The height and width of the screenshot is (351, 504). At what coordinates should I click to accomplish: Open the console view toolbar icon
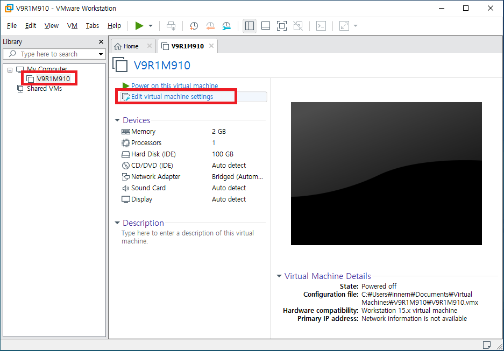(x=321, y=26)
